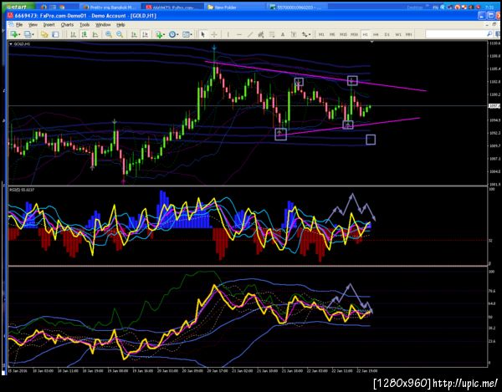Select the Fibonacci retracement tool
Screen dimensions: 502x392
tap(272, 34)
